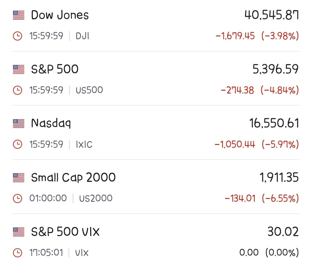The width and height of the screenshot is (312, 265).
Task: Click the clock icon under Small Cap 2000
Action: [18, 198]
